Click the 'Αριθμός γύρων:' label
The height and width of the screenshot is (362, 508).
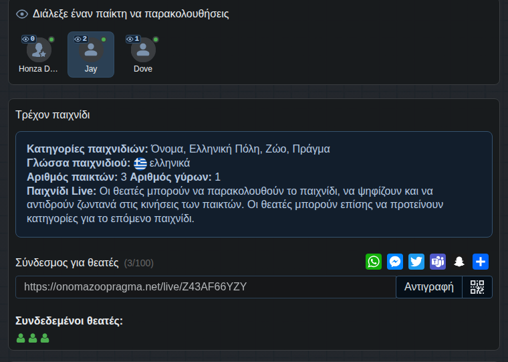pos(170,177)
